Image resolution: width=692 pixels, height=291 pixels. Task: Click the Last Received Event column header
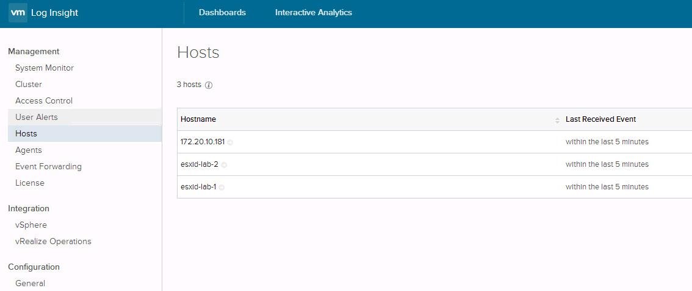[600, 119]
